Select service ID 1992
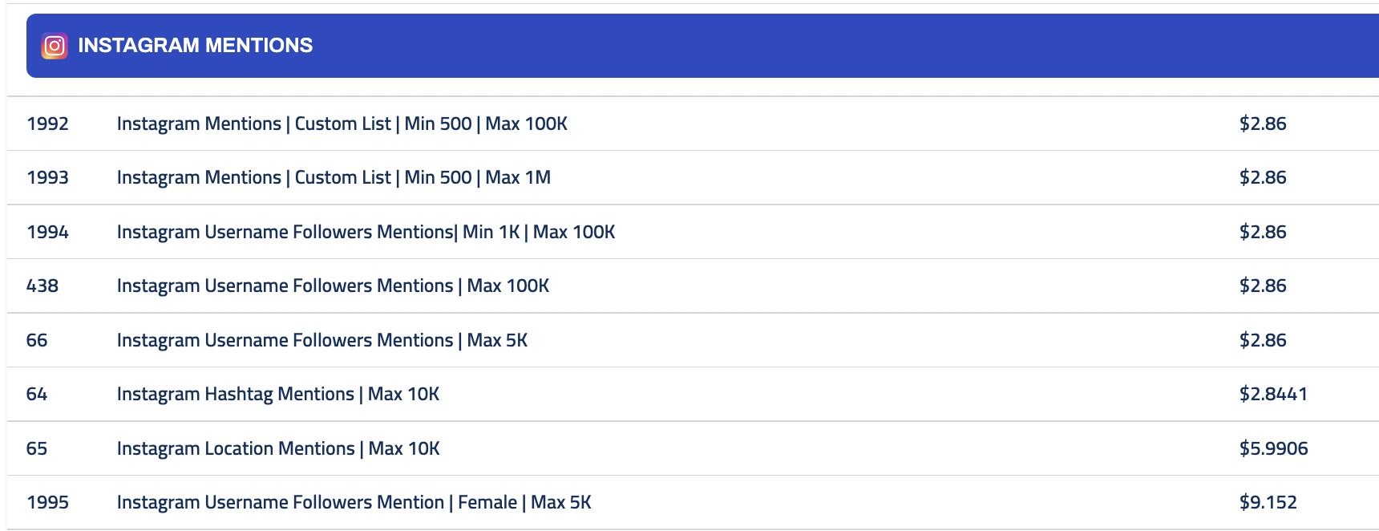The image size is (1379, 531). 47,124
